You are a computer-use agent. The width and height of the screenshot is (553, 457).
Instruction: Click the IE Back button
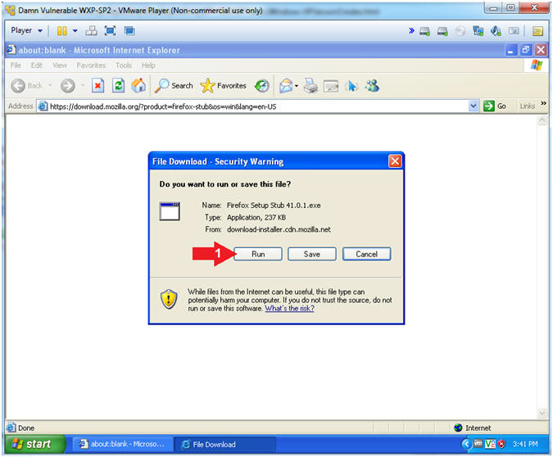point(27,86)
